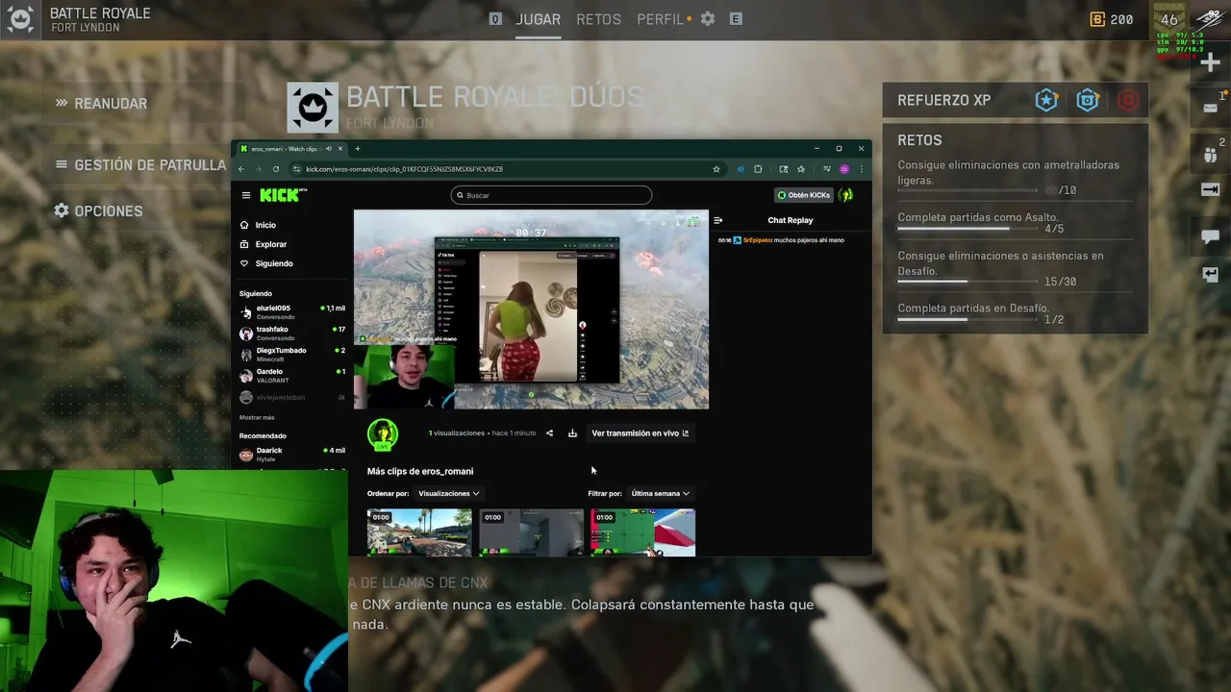This screenshot has height=692, width=1231.
Task: Click the E key prompt in top bar
Action: [736, 19]
